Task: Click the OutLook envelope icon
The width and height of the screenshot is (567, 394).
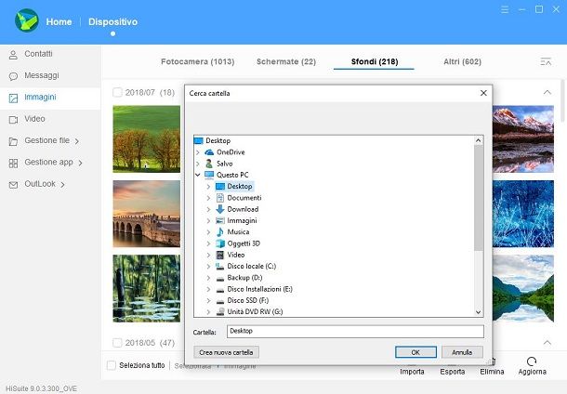Action: (x=13, y=185)
